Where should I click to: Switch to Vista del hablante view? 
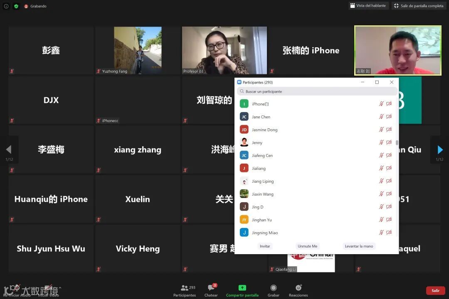click(x=368, y=6)
